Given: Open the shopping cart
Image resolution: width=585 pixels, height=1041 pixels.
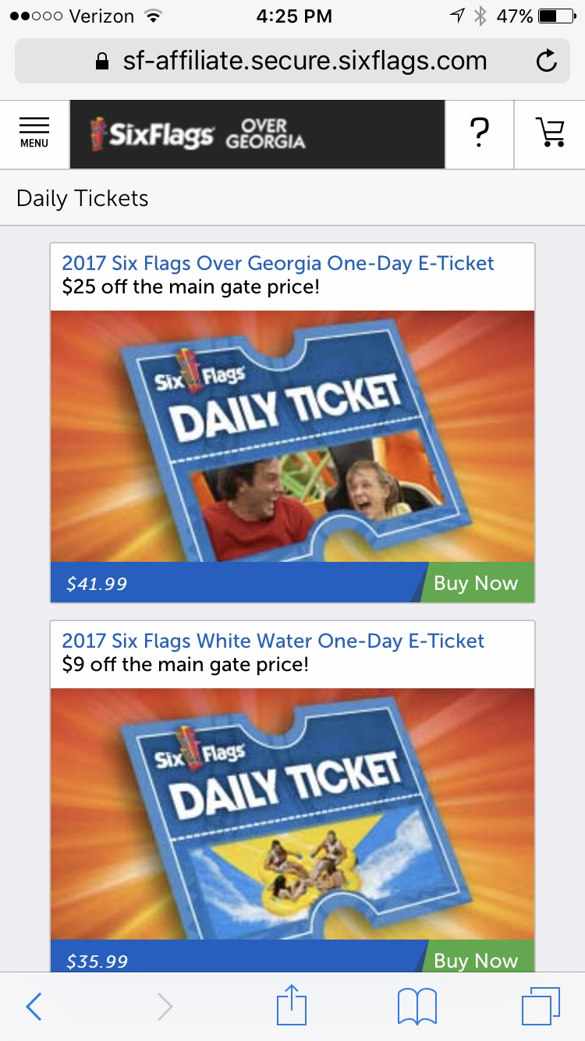Looking at the screenshot, I should tap(551, 133).
